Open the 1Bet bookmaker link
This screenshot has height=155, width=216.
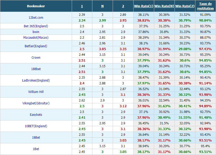pyautogui.click(x=36, y=149)
